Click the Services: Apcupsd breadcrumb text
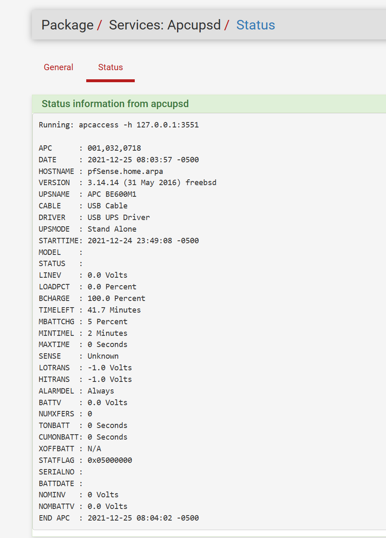Viewport: 386px width, 538px height. [x=165, y=25]
